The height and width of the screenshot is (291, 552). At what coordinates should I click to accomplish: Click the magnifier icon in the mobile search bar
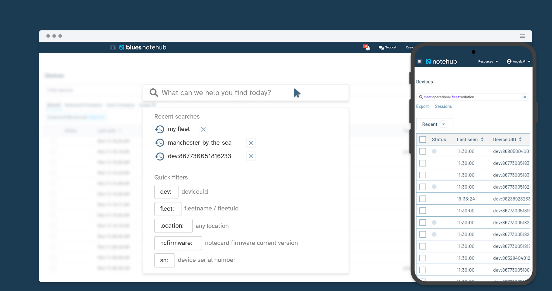(x=421, y=97)
